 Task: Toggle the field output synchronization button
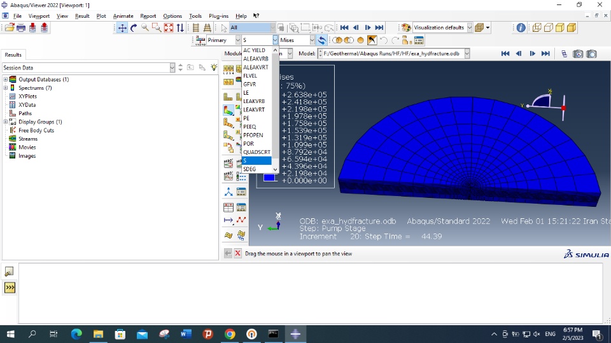(x=322, y=40)
